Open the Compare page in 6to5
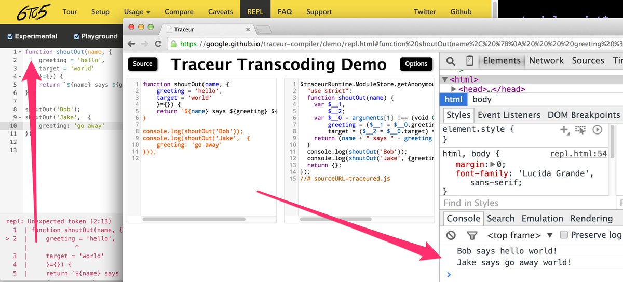The image size is (623, 282). click(x=179, y=11)
